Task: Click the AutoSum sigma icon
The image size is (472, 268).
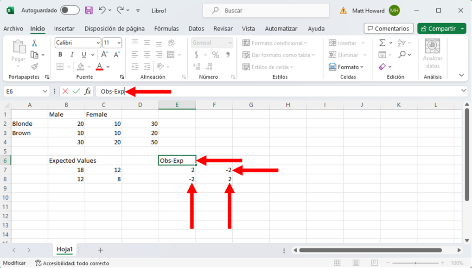Action: click(x=382, y=43)
